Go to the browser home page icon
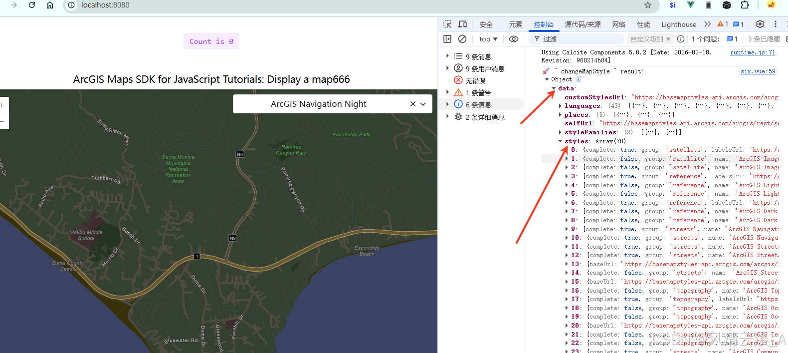This screenshot has height=353, width=788. 50,5
